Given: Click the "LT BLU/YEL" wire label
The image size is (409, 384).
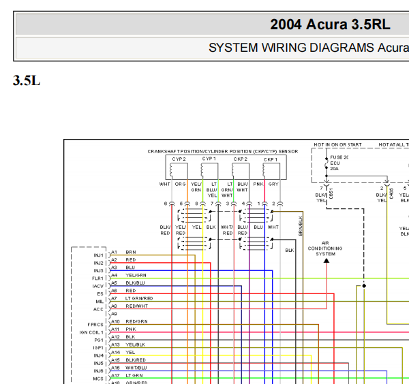Looking at the screenshot, I should coord(211,190).
